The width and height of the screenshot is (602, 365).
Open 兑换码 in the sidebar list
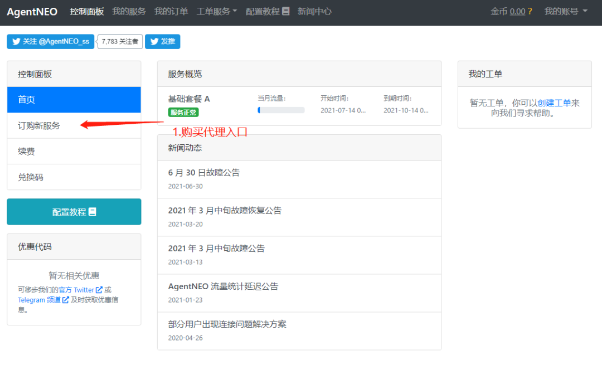point(30,177)
